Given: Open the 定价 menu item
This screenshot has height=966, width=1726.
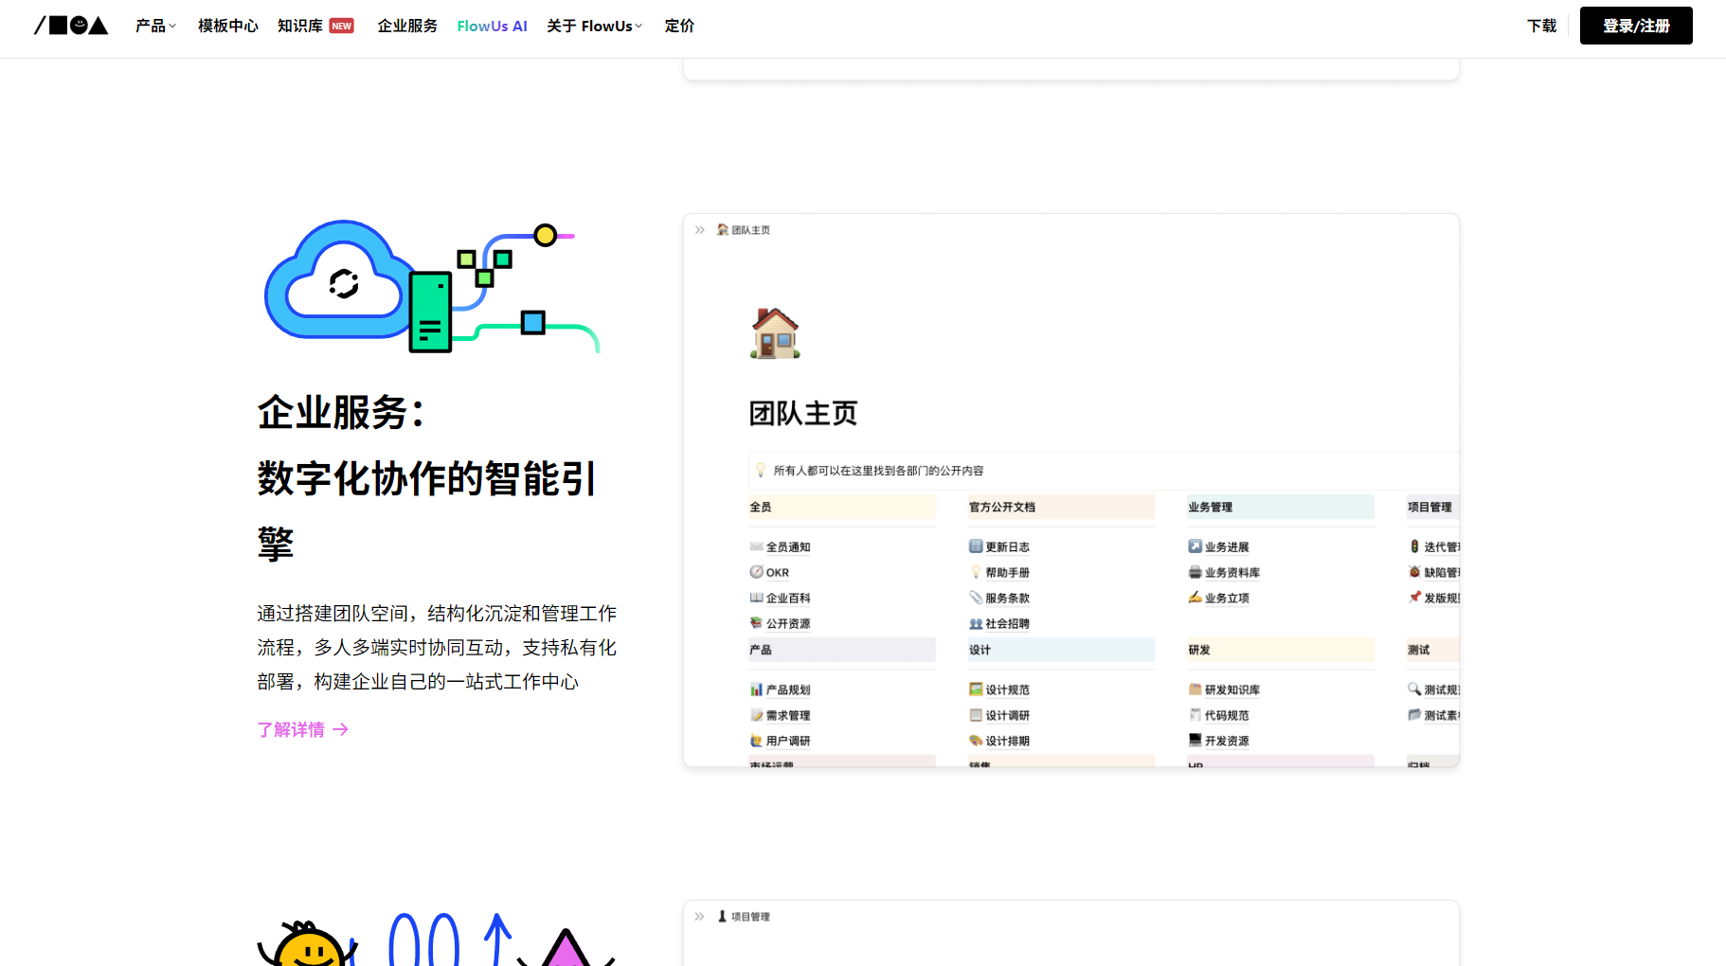Looking at the screenshot, I should pos(679,26).
